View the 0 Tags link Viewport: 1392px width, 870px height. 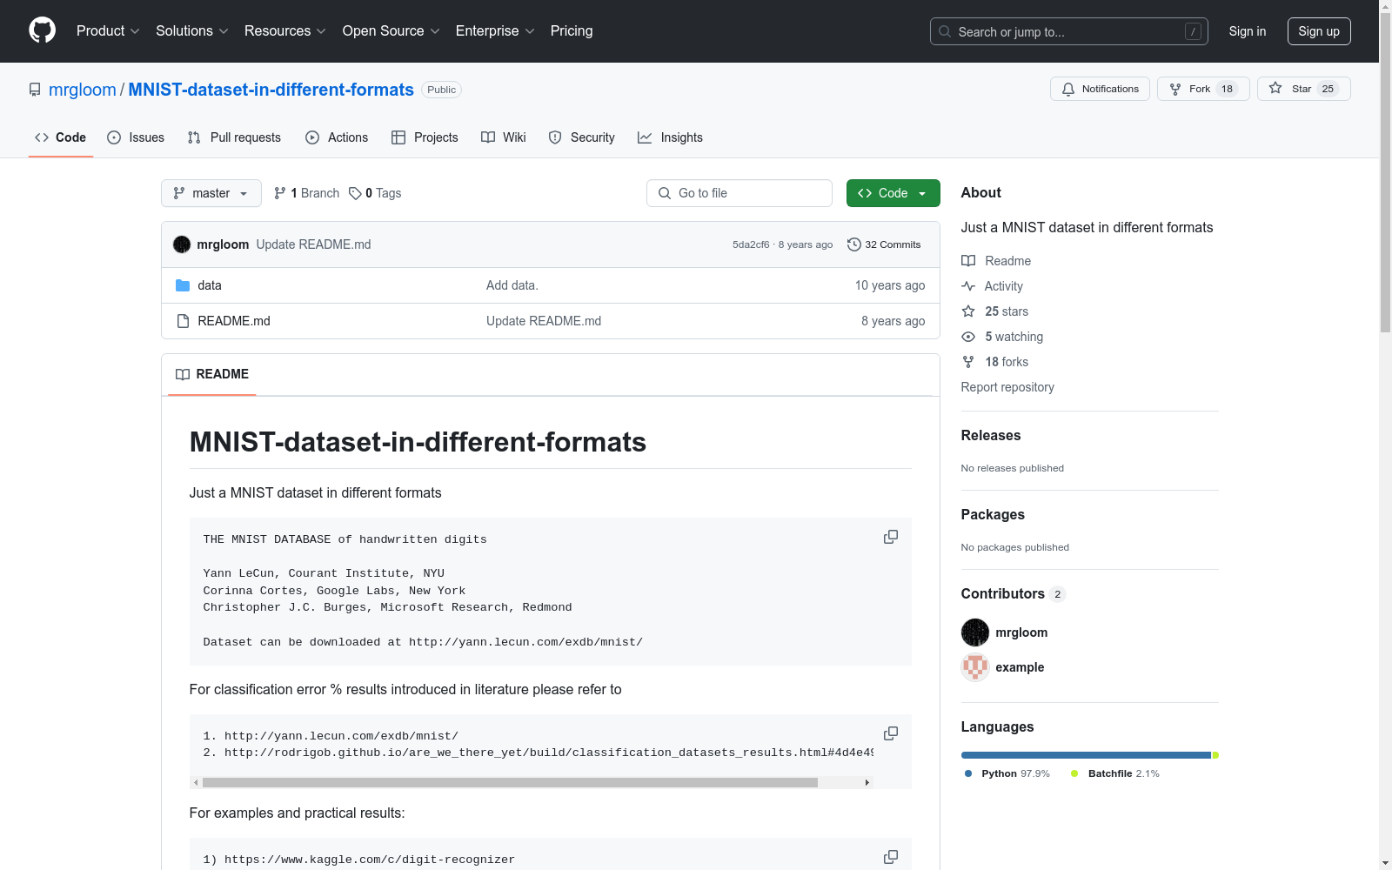tap(375, 193)
